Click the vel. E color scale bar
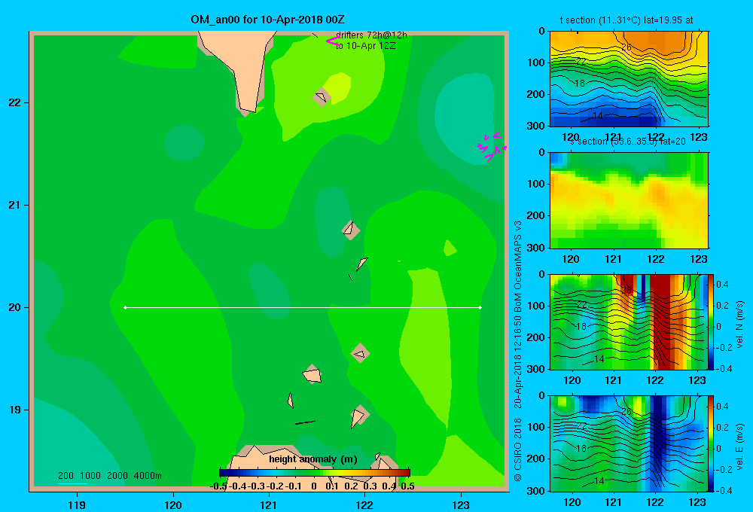This screenshot has height=512, width=753. click(x=712, y=443)
